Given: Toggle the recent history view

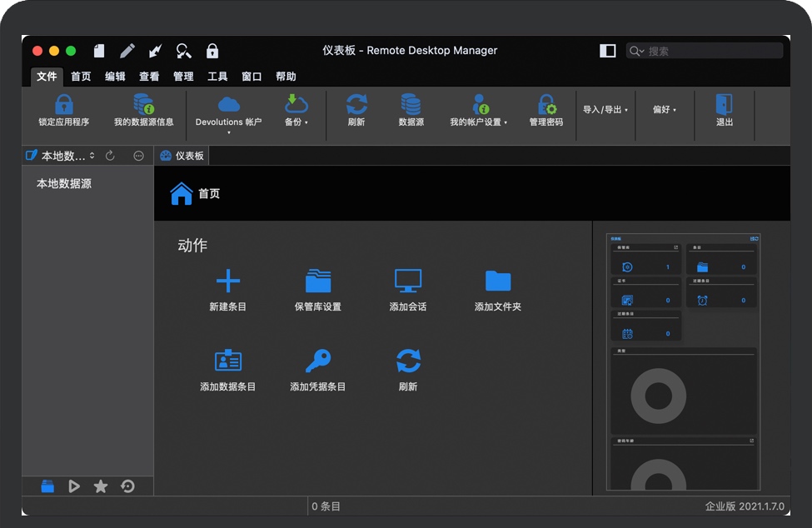Looking at the screenshot, I should 127,486.
